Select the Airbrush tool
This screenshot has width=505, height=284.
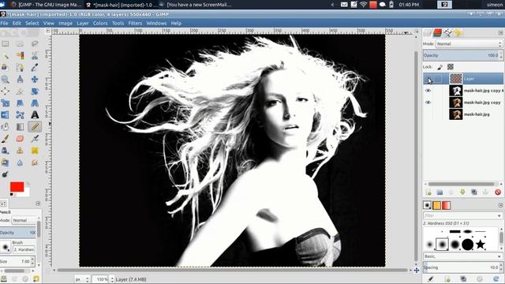(x=35, y=139)
